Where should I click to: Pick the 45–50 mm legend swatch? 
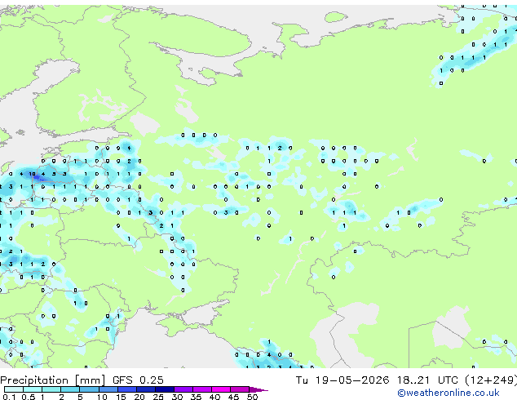(x=240, y=389)
